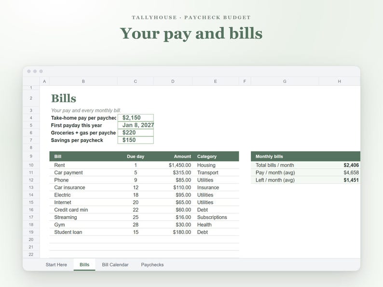Select row 2 header
Viewport: 383px width, 287px height.
[x=31, y=98]
